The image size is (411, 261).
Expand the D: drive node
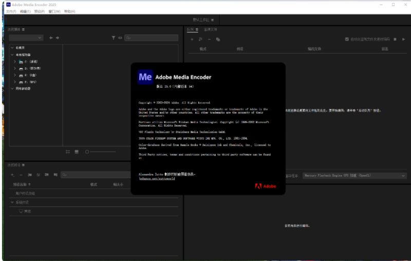pos(15,68)
